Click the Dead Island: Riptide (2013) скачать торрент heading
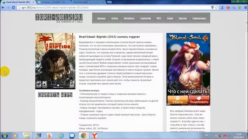 (109, 37)
